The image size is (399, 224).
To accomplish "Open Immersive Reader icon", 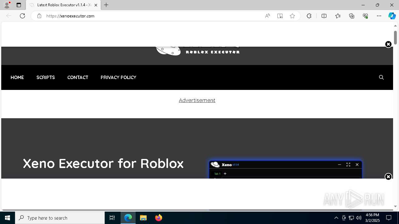I will [x=280, y=16].
